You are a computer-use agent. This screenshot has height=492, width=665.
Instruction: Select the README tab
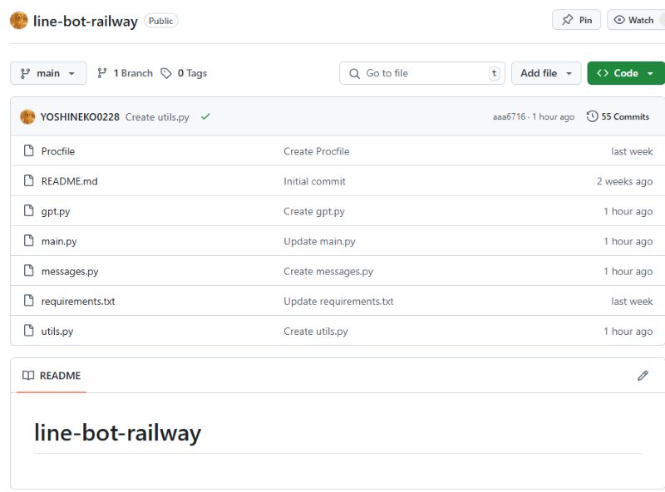(52, 376)
